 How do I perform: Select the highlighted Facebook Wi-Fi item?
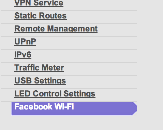(74, 108)
